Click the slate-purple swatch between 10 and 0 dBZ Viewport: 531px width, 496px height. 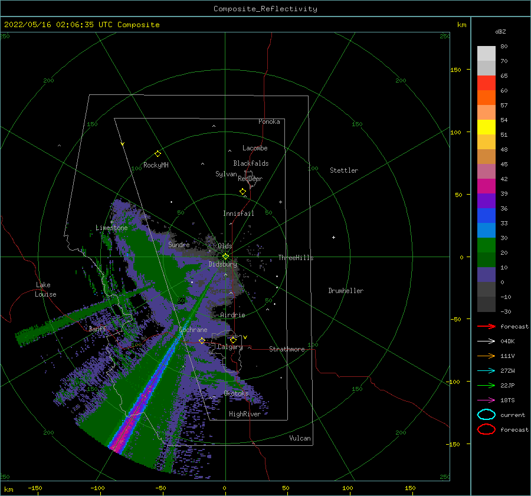click(x=486, y=275)
